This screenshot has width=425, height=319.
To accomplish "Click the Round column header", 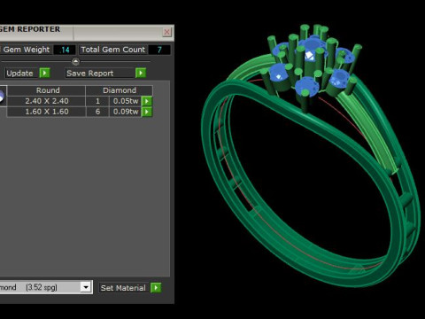I will coord(47,90).
